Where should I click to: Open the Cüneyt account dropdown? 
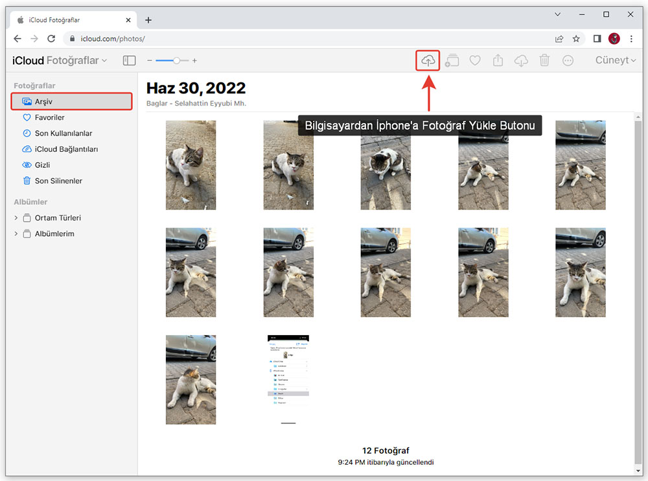[615, 60]
